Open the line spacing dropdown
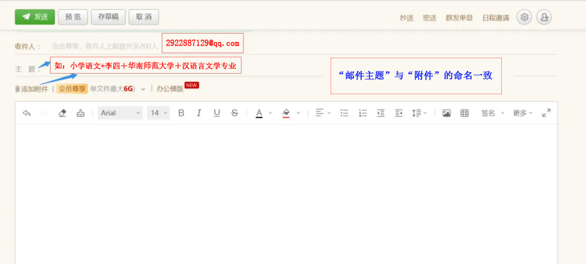 pyautogui.click(x=420, y=113)
